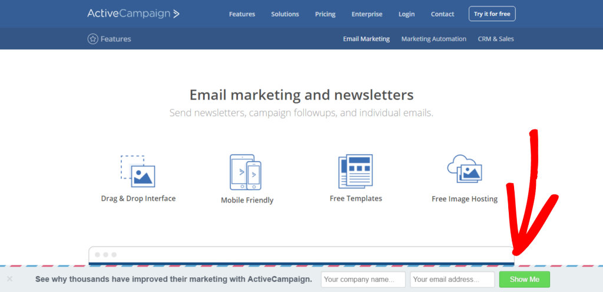Switch to the Marketing Automation sub-tab
The image size is (603, 292).
(x=434, y=39)
